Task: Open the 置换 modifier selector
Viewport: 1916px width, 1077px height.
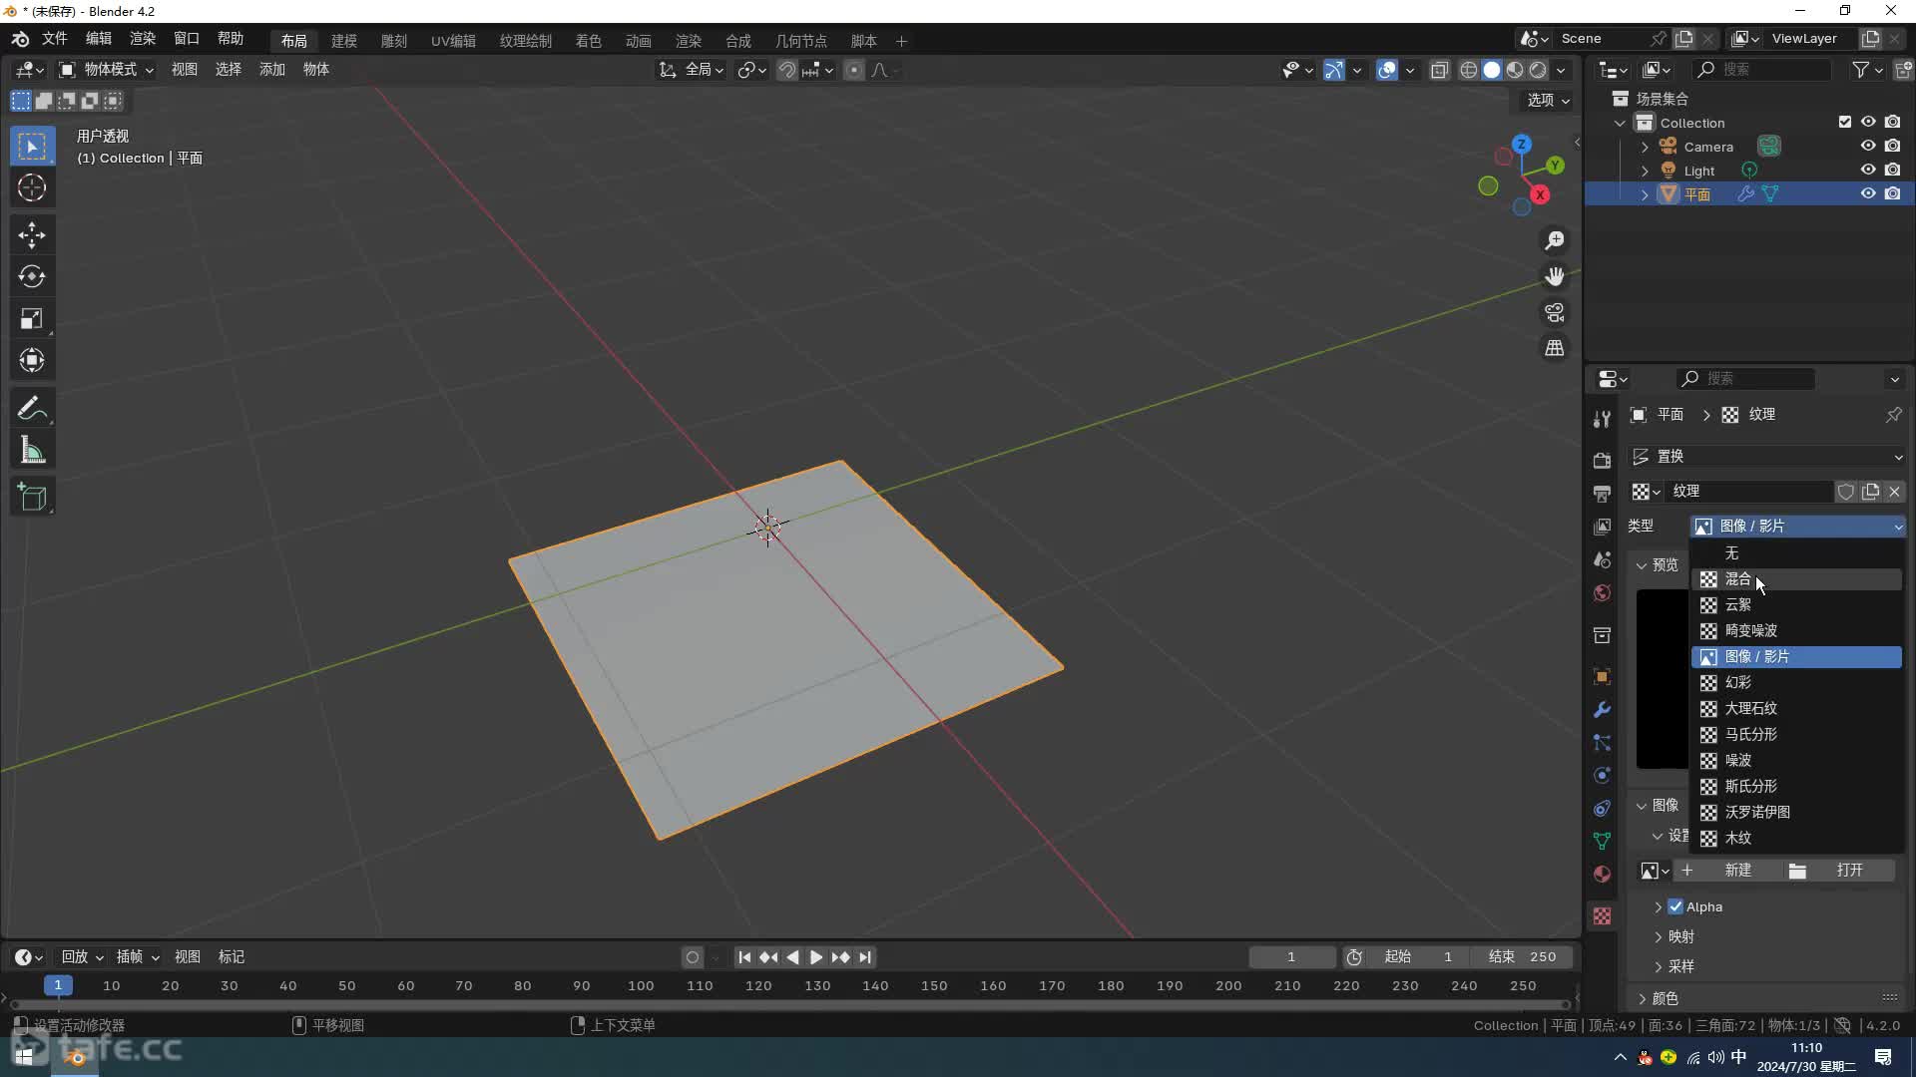Action: (1766, 457)
